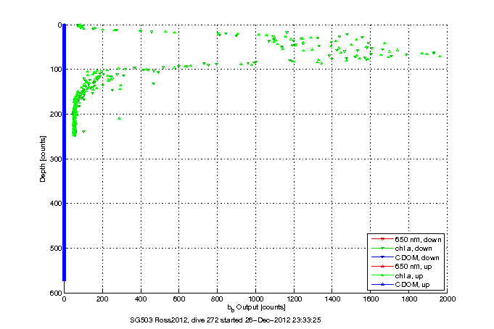Image resolution: width=494 pixels, height=329 pixels.
Task: Click the 'Depth [counts]' y-axis label
Action: (43, 159)
